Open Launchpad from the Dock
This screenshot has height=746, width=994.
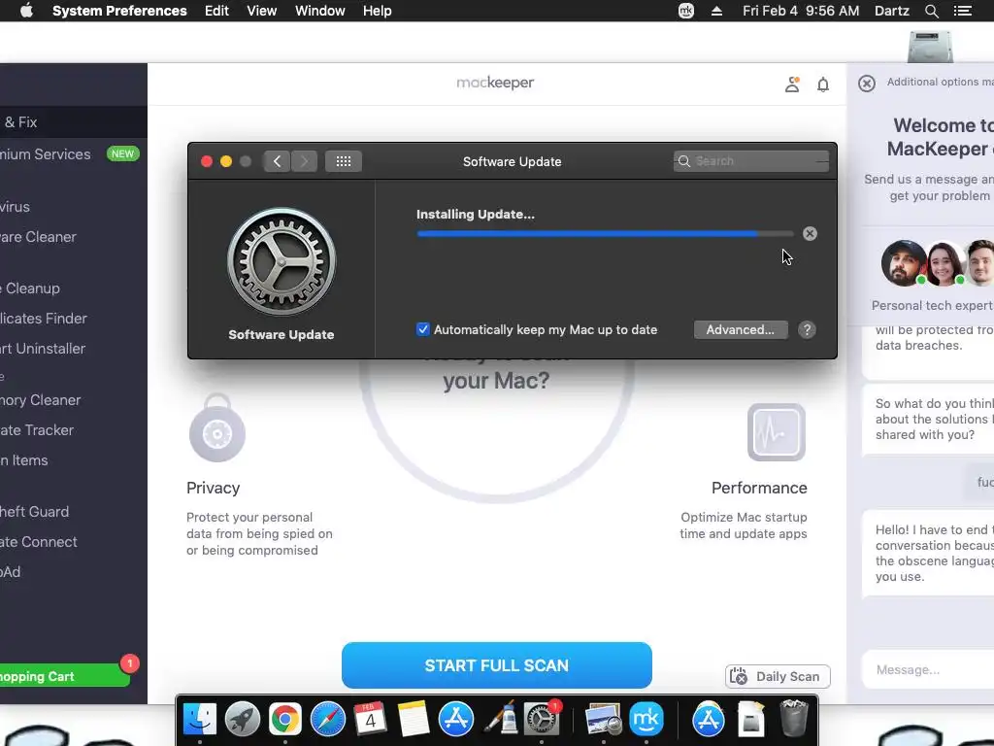pyautogui.click(x=242, y=720)
